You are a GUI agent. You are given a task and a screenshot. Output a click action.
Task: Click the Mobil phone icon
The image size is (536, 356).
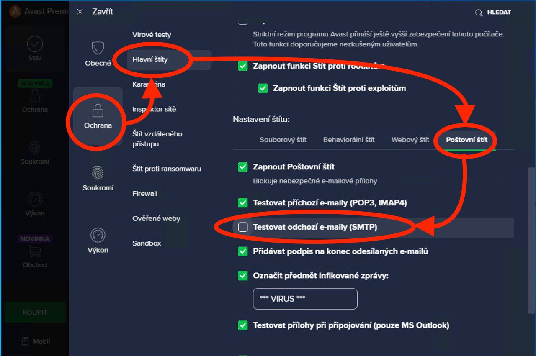click(26, 341)
